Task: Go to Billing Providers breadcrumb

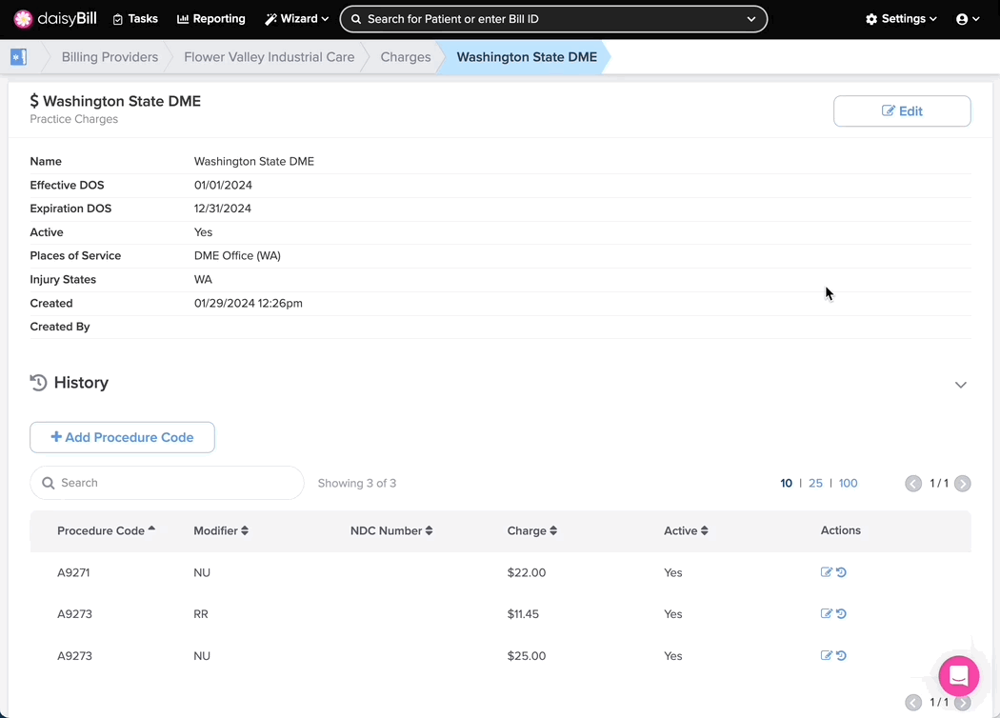Action: [x=110, y=57]
